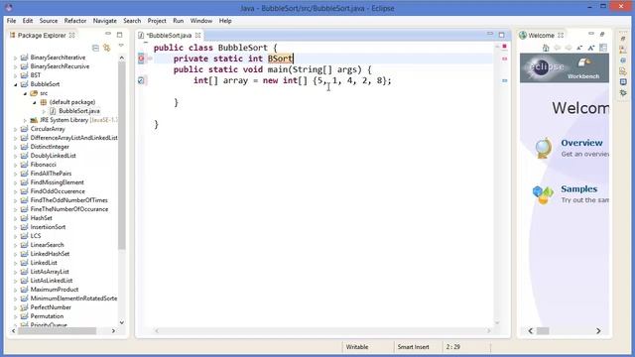The height and width of the screenshot is (357, 635).
Task: Expand BubbleSort.java file node
Action: tap(44, 111)
